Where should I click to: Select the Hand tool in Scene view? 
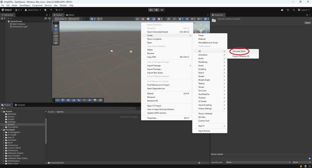56,26
